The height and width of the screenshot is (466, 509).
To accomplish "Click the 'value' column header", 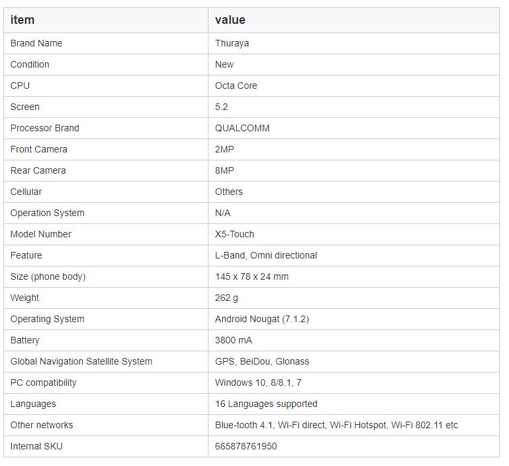I will [x=230, y=20].
